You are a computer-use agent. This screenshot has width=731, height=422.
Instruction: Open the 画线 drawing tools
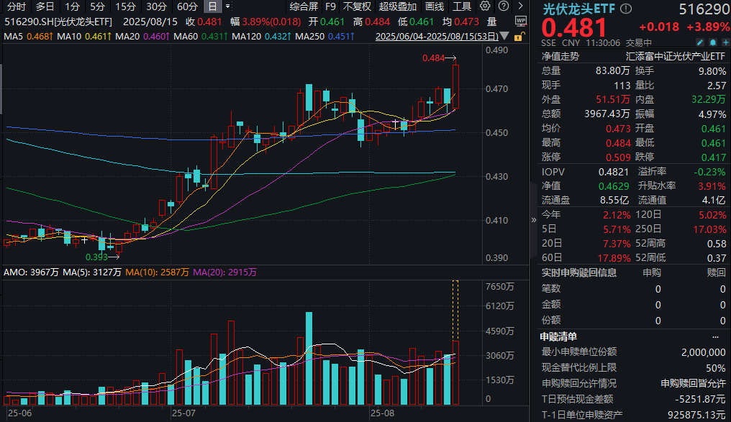tap(435, 6)
